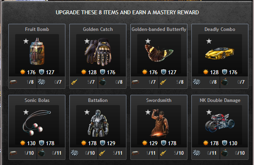Click the Fruit Bomb jar image

point(37,51)
